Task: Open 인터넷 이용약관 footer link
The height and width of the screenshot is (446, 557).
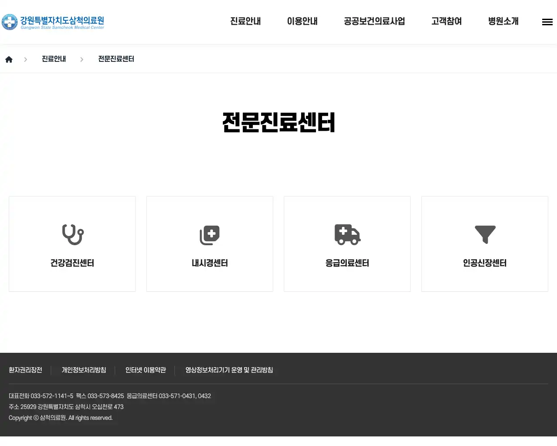Action: click(146, 370)
